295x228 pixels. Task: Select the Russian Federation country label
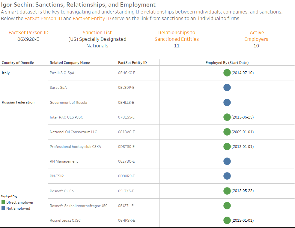tap(18, 102)
